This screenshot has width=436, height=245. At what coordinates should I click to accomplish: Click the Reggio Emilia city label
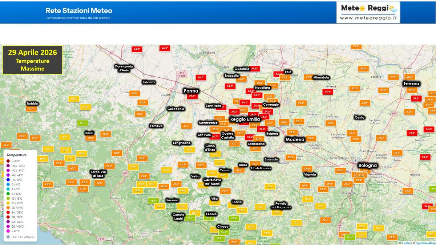pos(245,119)
